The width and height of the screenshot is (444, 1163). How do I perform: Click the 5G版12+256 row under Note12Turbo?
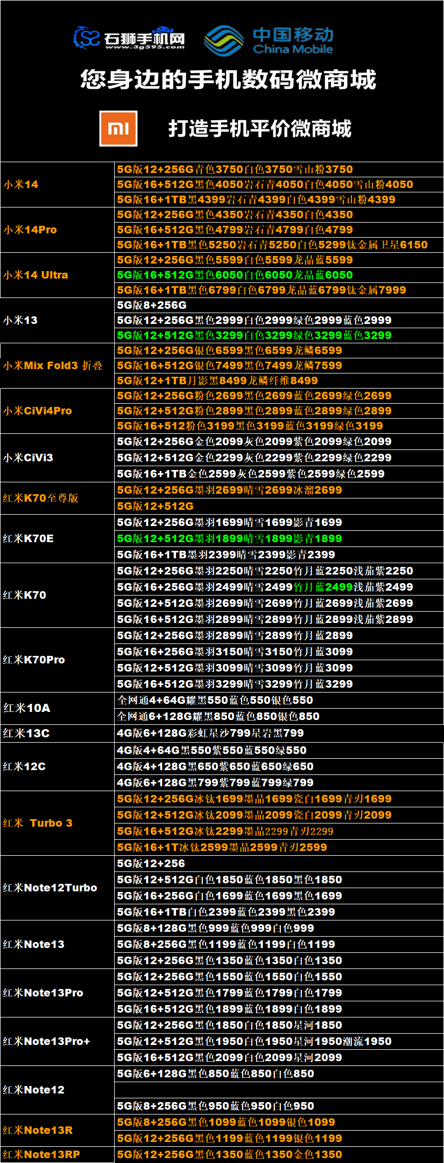[x=279, y=863]
